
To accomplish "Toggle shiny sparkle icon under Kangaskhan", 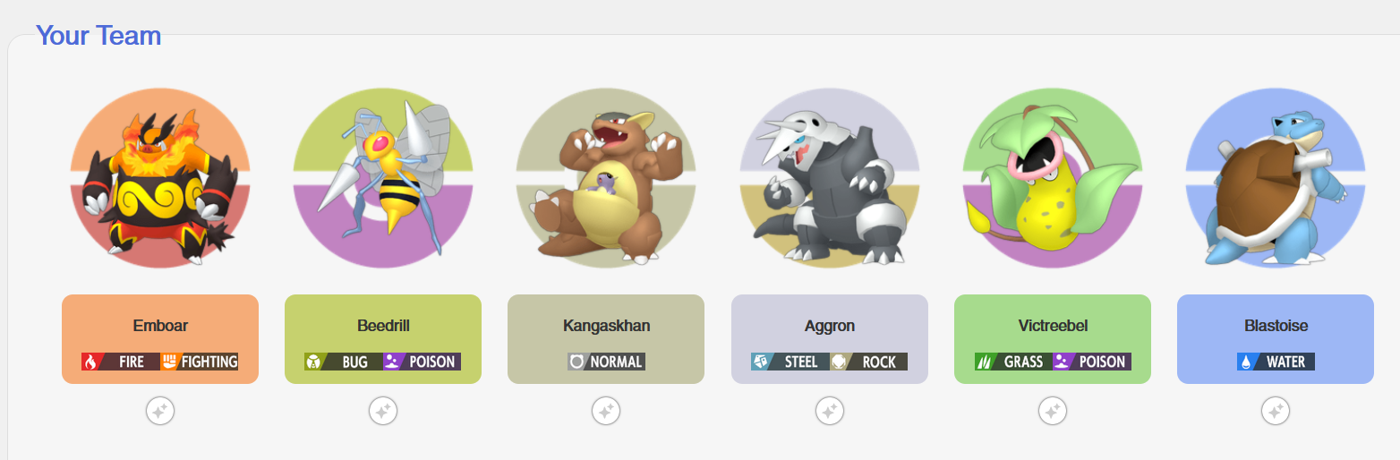I will [x=606, y=412].
